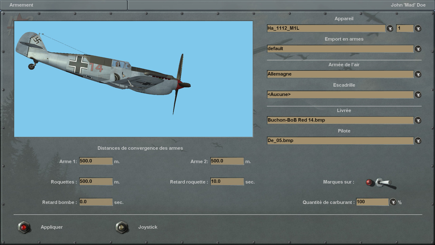Click the Retard roquette field

(x=227, y=181)
